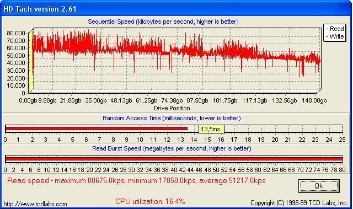Click the 13,5ms access time label

[211, 129]
